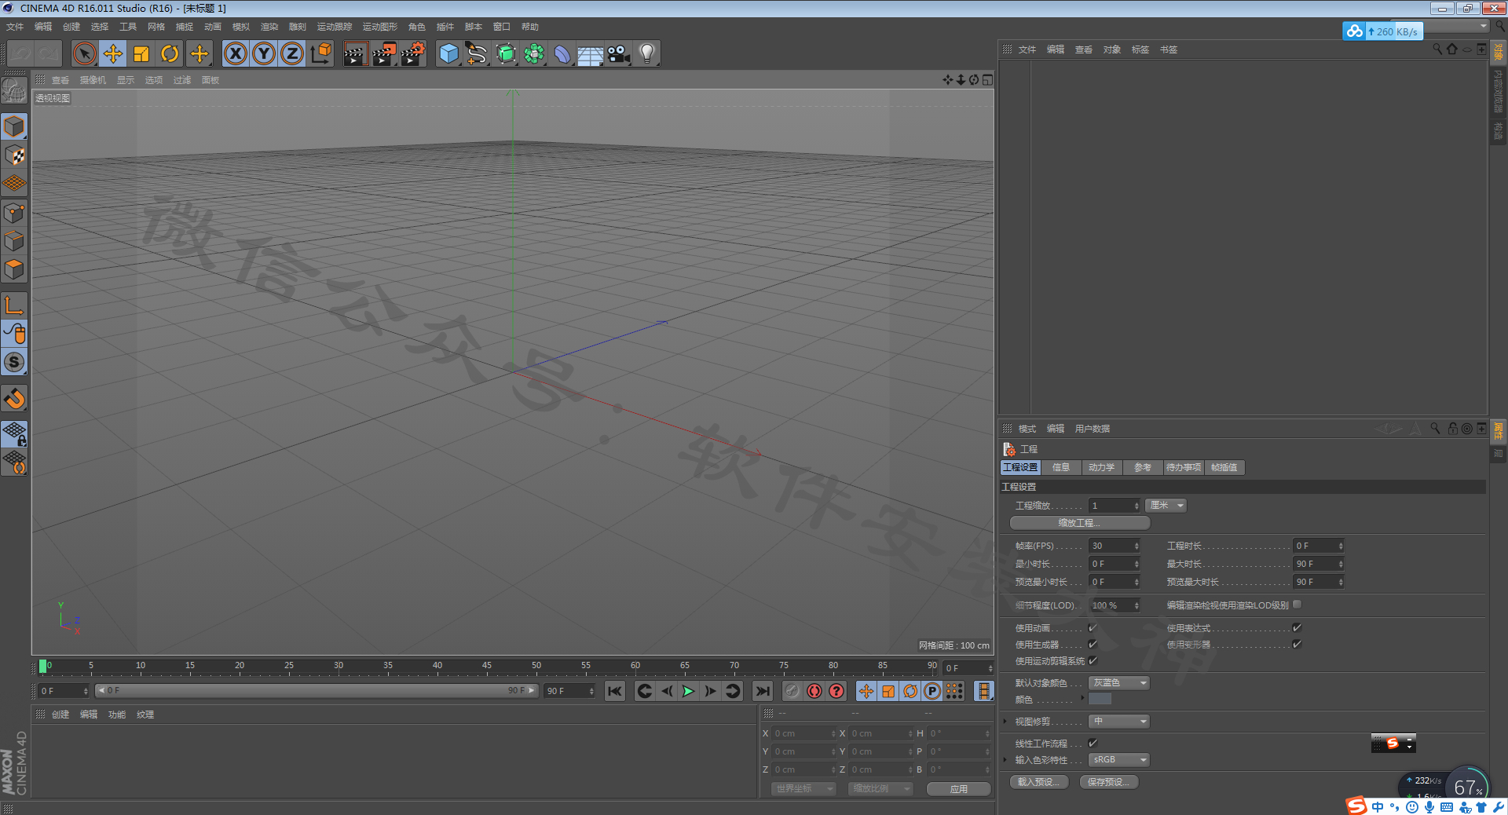Screen dimensions: 1508x815
Task: Open the 视图修剪 dropdown
Action: (1119, 722)
